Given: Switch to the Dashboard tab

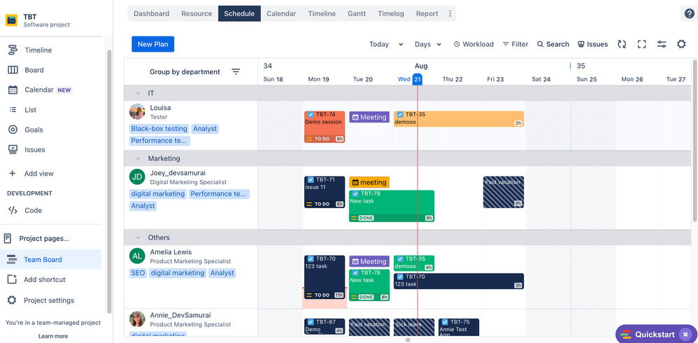Looking at the screenshot, I should click(x=151, y=14).
